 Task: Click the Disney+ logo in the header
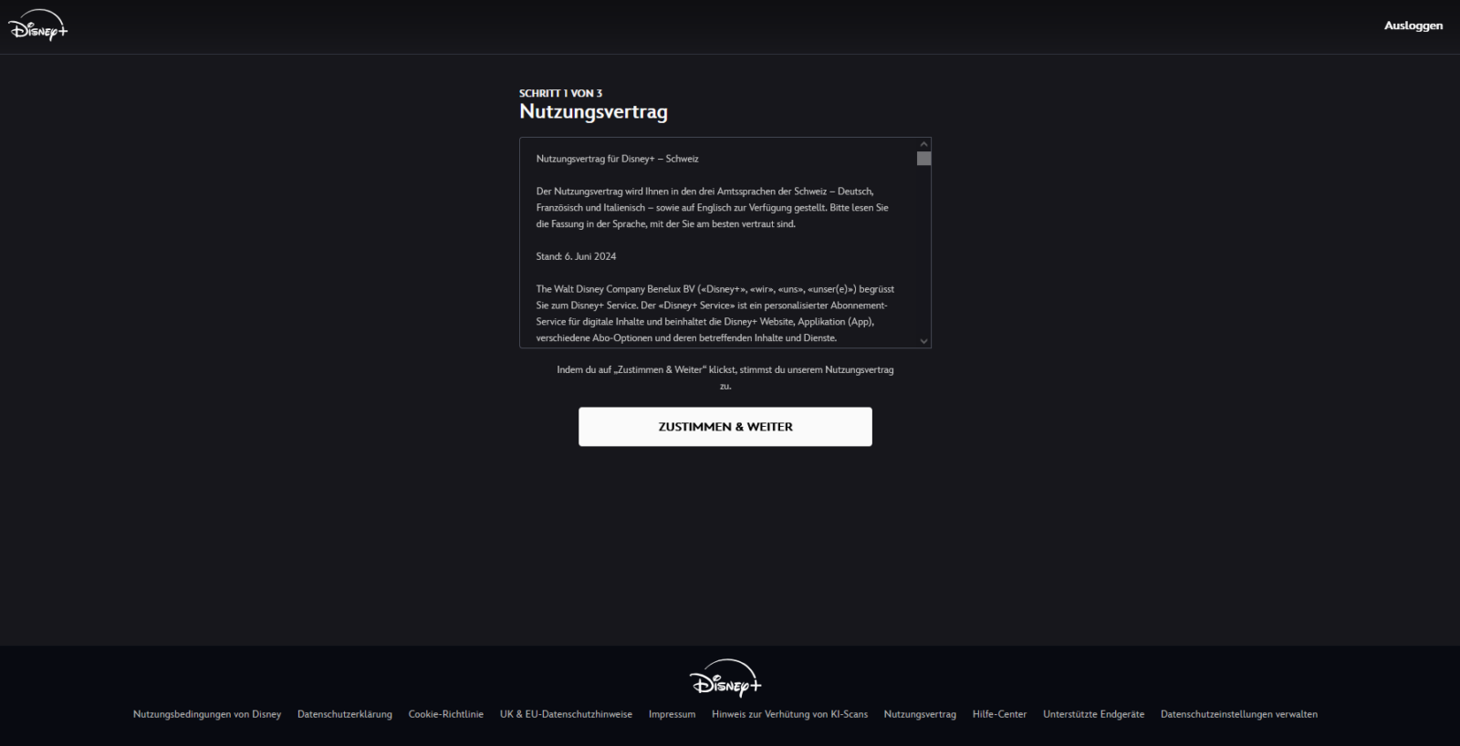coord(38,26)
